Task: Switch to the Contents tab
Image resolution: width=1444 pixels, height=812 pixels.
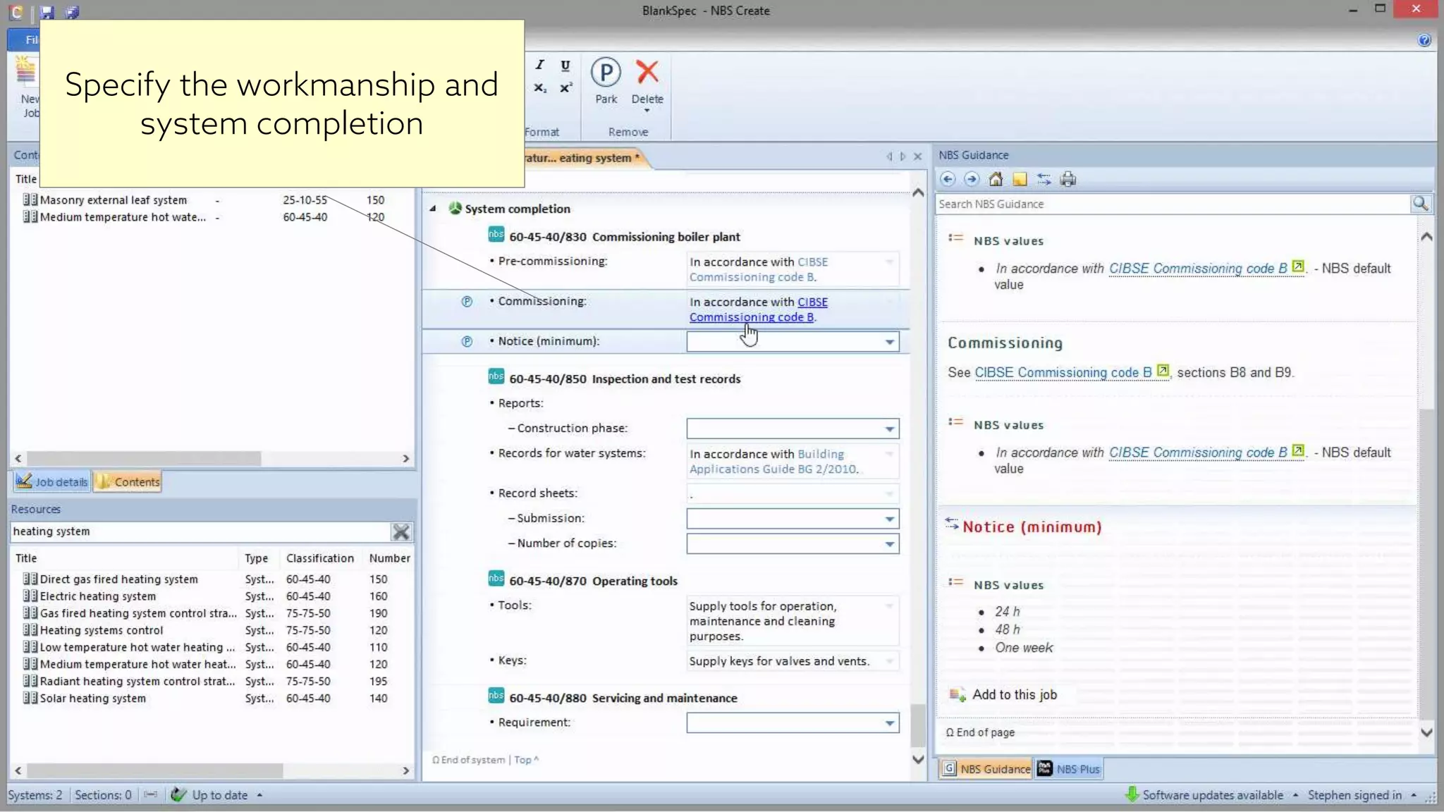Action: [128, 482]
